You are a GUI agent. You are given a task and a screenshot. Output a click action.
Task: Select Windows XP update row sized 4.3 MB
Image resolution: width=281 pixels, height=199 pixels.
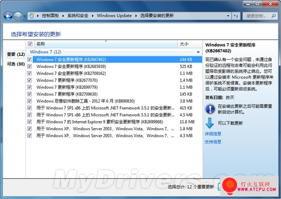coord(118,136)
